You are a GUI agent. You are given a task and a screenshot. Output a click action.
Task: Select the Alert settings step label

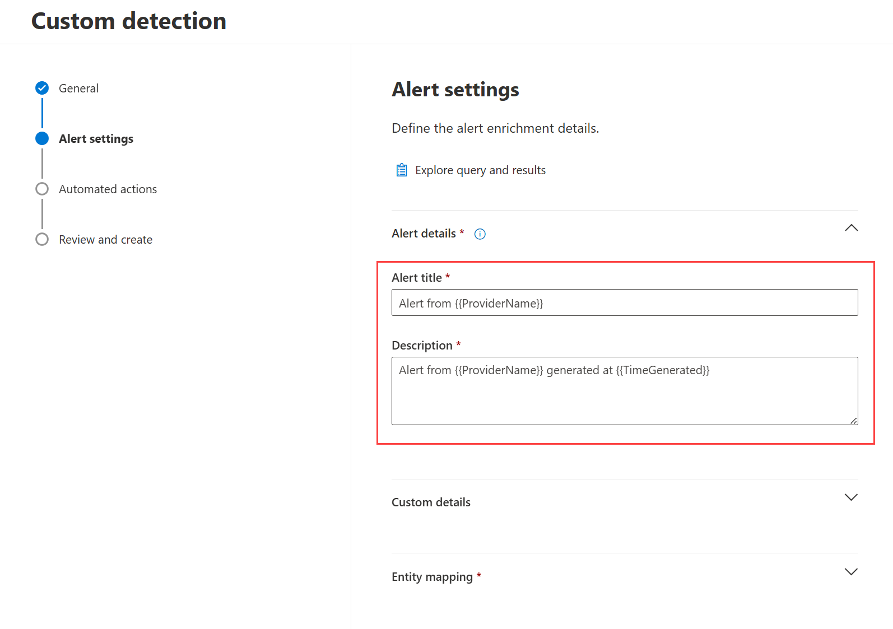pos(96,139)
